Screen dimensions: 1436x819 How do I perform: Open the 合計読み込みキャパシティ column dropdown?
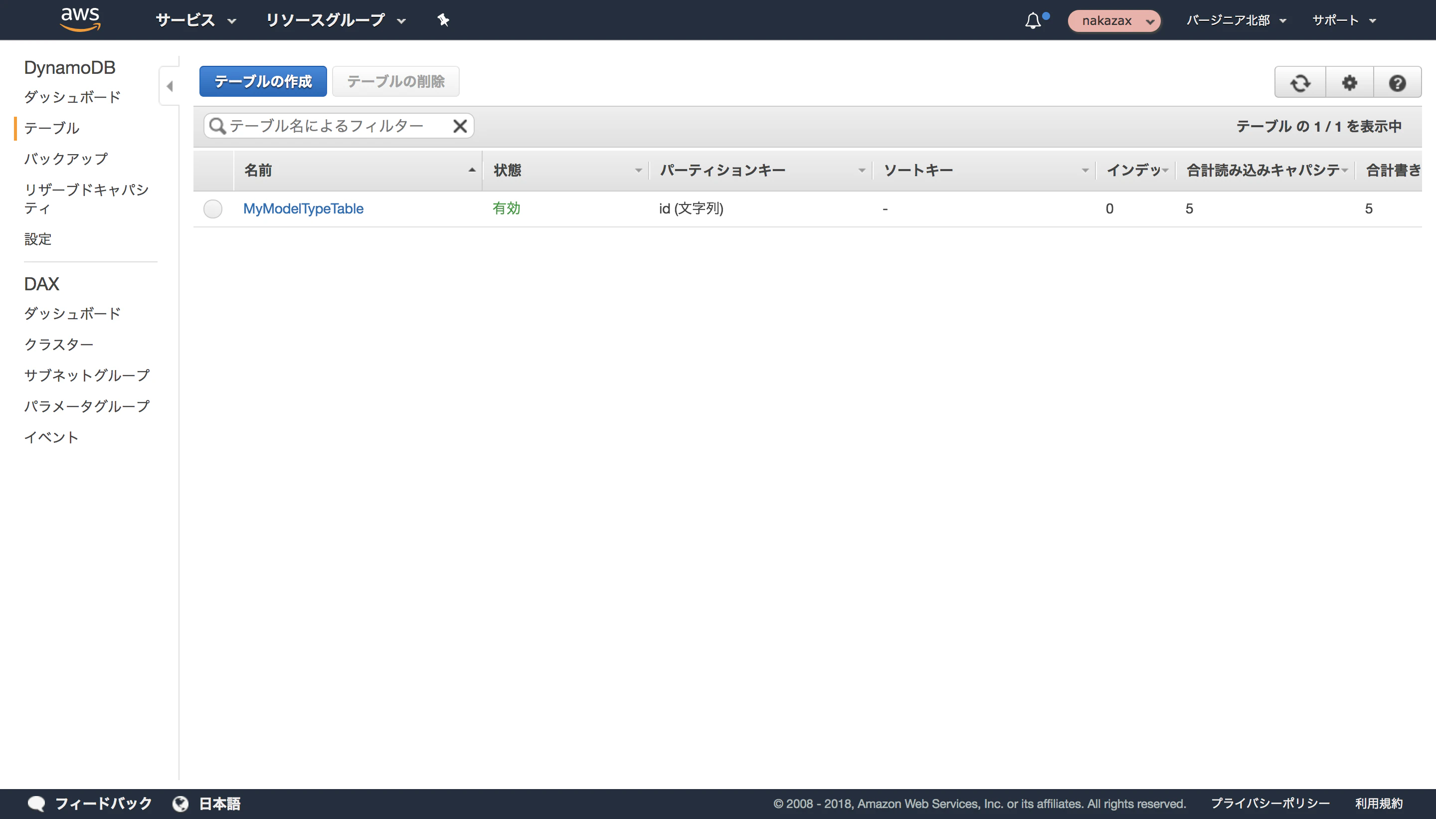coord(1344,171)
